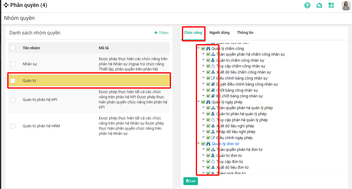Toggle the select-all checkbox in table header
Viewport: 352px width, 189px height.
(x=13, y=48)
